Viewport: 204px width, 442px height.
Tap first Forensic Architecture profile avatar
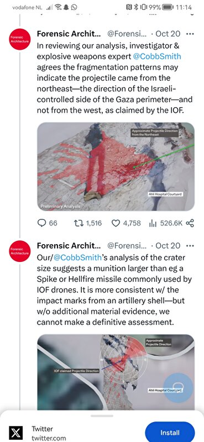(x=20, y=39)
